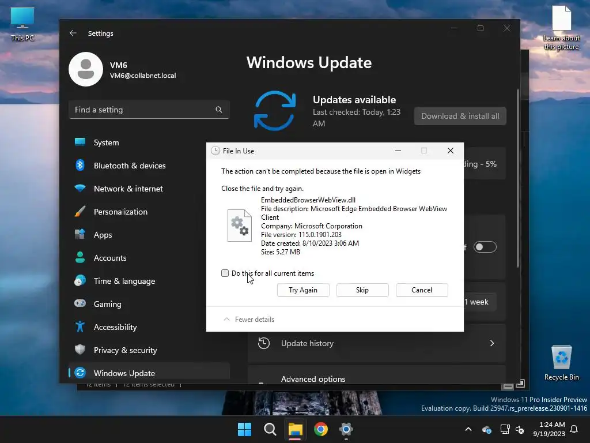Show hidden system tray icons
This screenshot has width=590, height=443.
coord(468,429)
